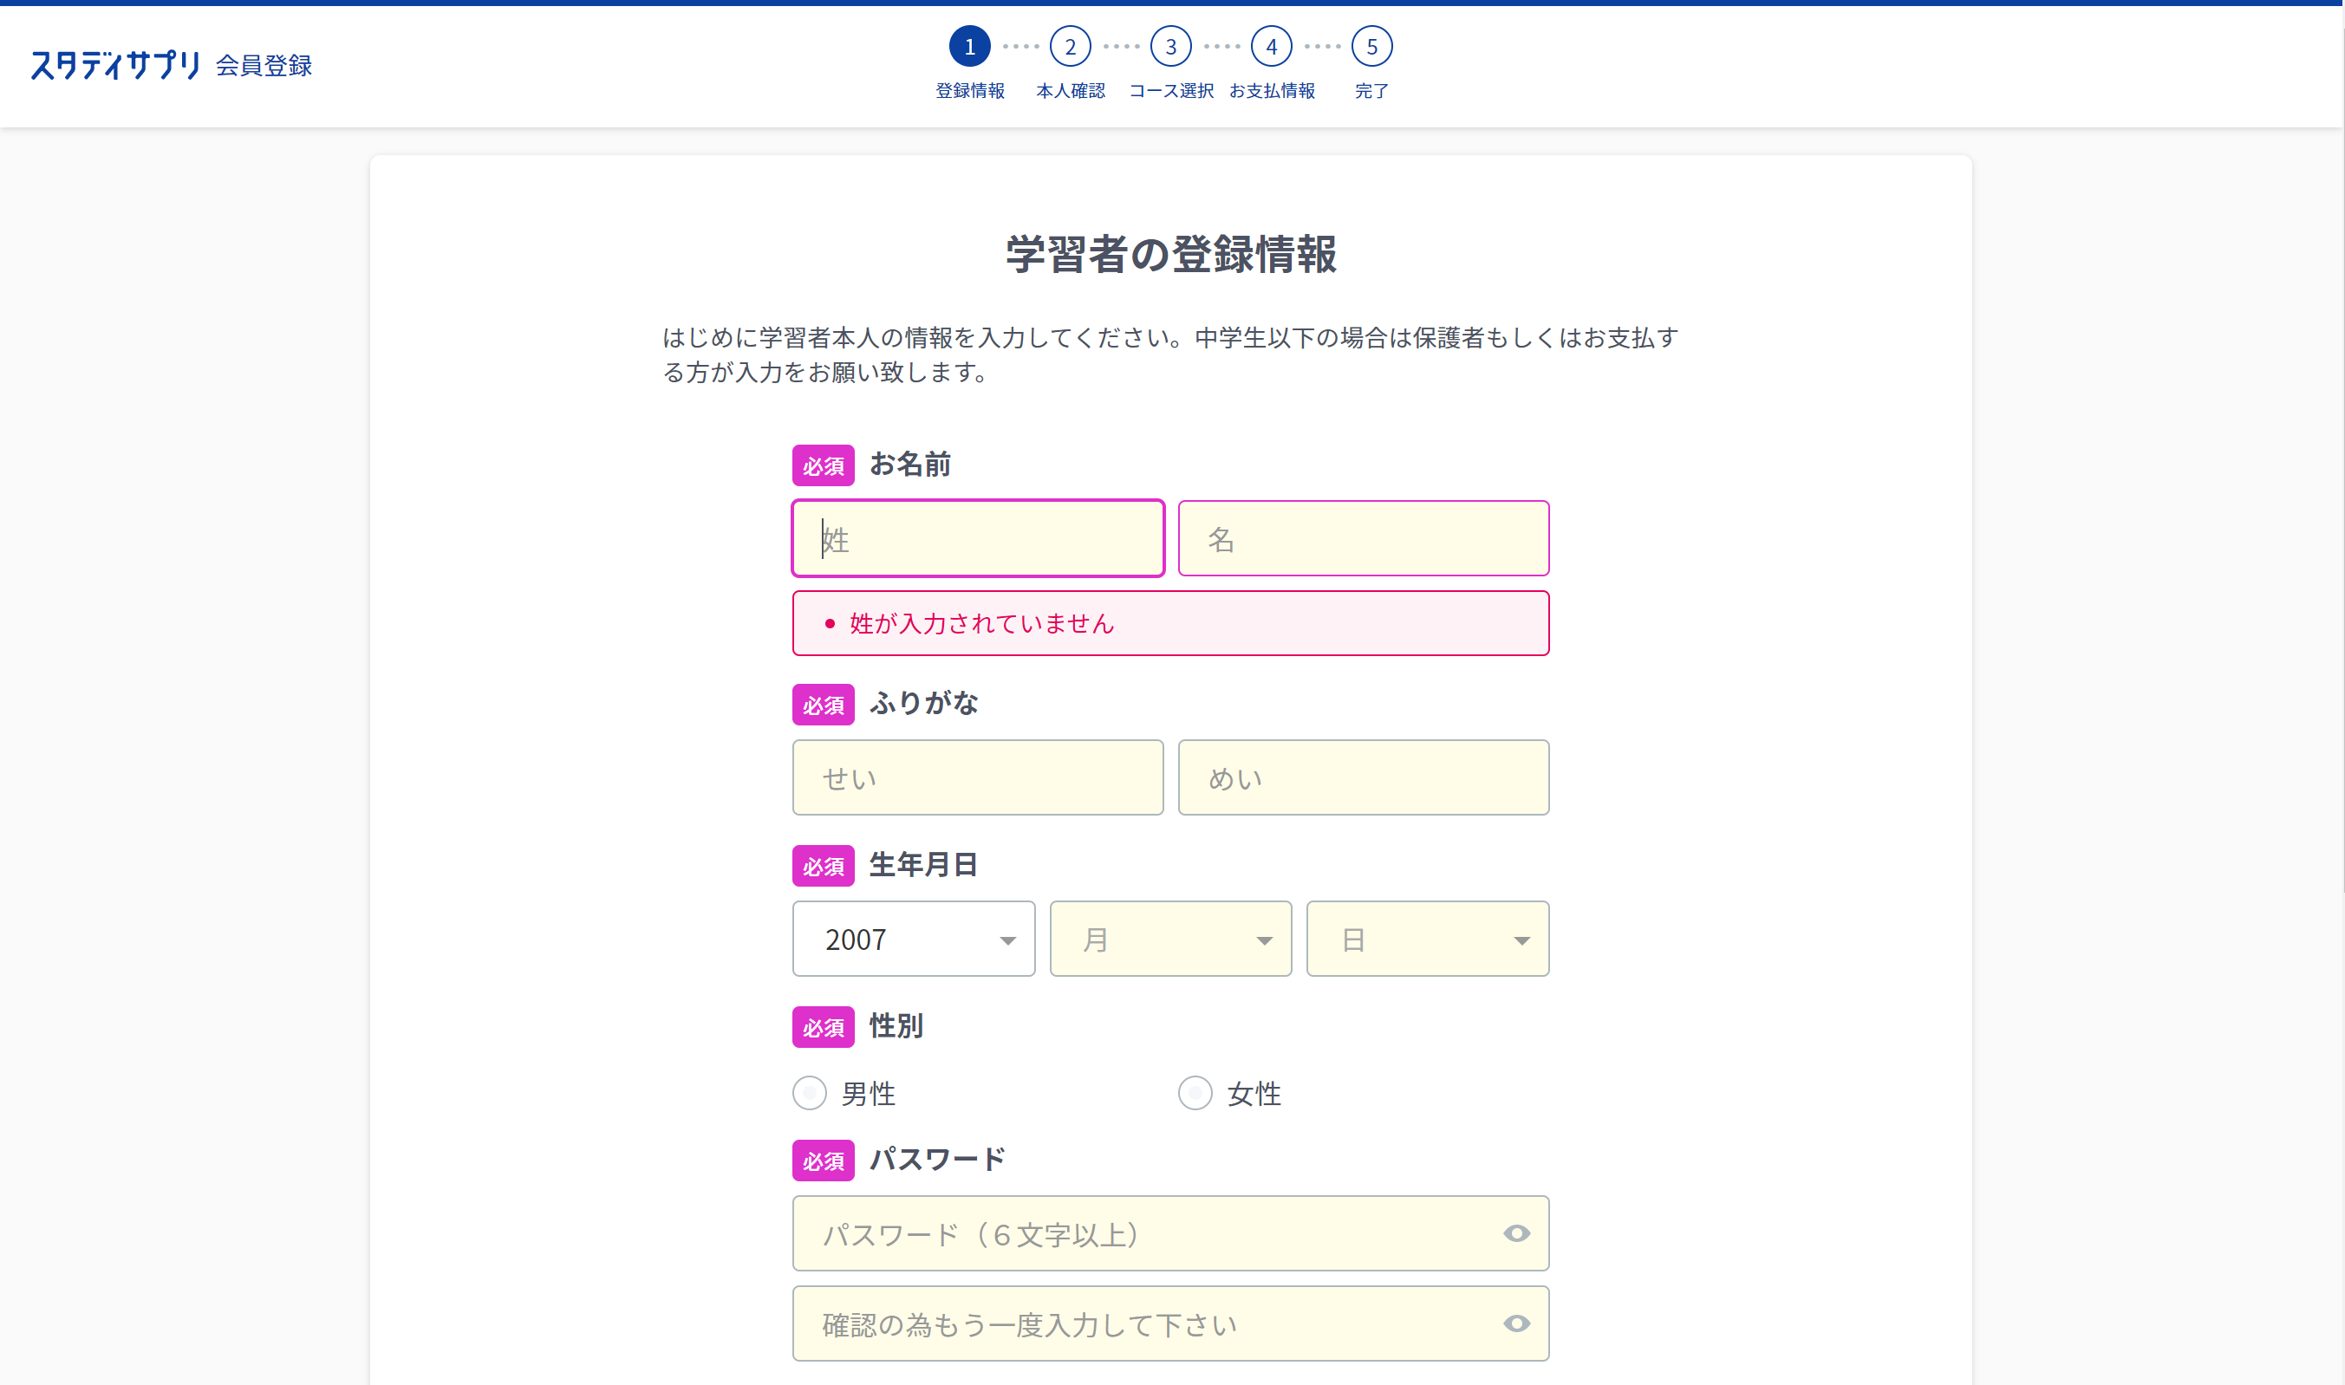This screenshot has width=2345, height=1385.
Task: Open the 日 day dropdown
Action: (x=1427, y=938)
